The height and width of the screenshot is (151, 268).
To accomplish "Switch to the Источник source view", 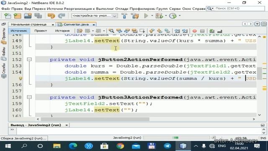I will pyautogui.click(x=19, y=31).
